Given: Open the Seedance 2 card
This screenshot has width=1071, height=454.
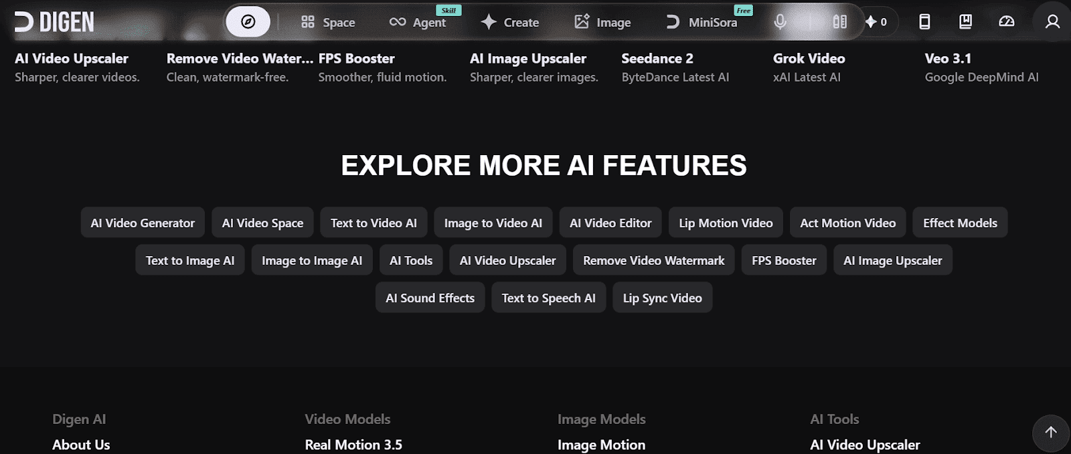Looking at the screenshot, I should pyautogui.click(x=675, y=68).
